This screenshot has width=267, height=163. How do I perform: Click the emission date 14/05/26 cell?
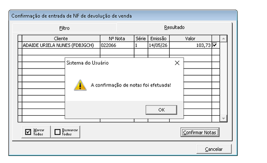159,45
